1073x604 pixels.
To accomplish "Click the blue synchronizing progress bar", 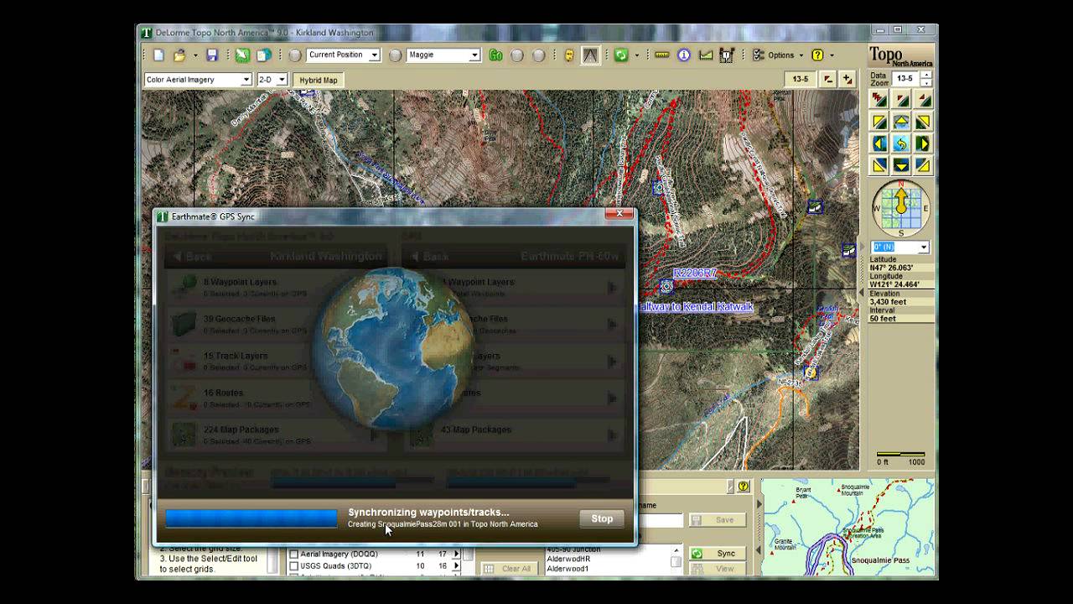I will (251, 518).
